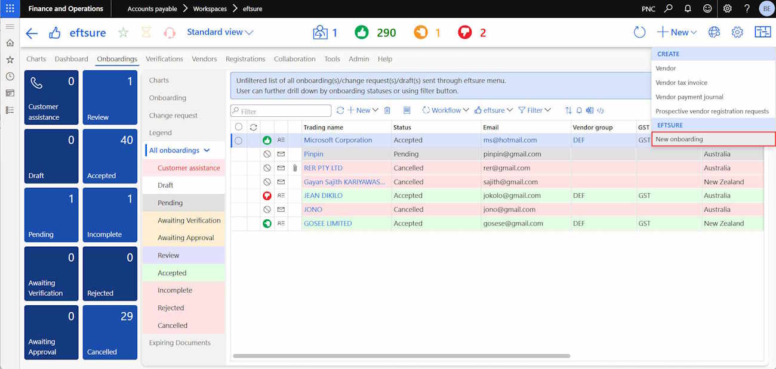Click the orange counter showing 1
Screen dimensions: 776x369
(x=427, y=32)
